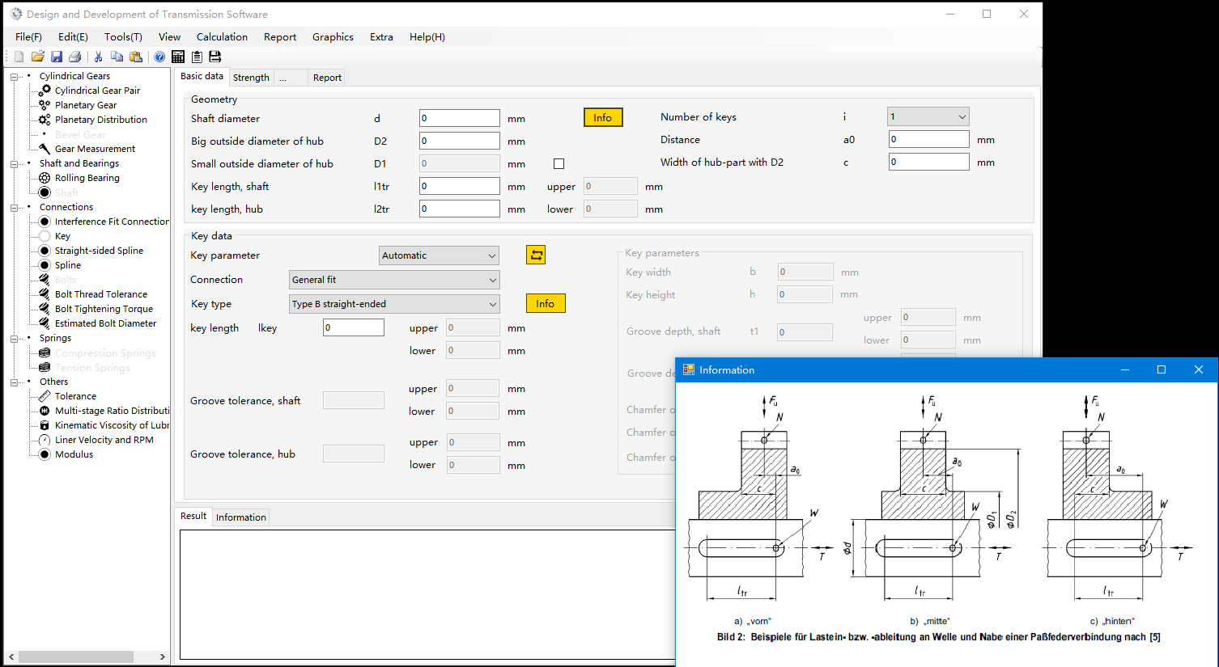This screenshot has width=1219, height=667.
Task: Select the Key item in Connections tree
Action: [62, 236]
